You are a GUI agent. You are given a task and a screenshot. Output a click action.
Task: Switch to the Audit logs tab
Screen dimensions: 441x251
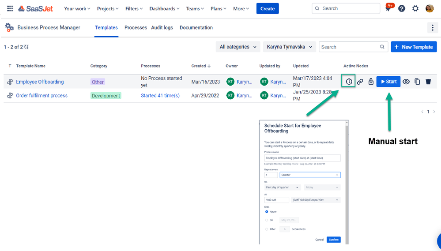pyautogui.click(x=162, y=27)
